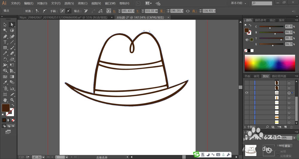Select the Artboard tool

coord(5,94)
